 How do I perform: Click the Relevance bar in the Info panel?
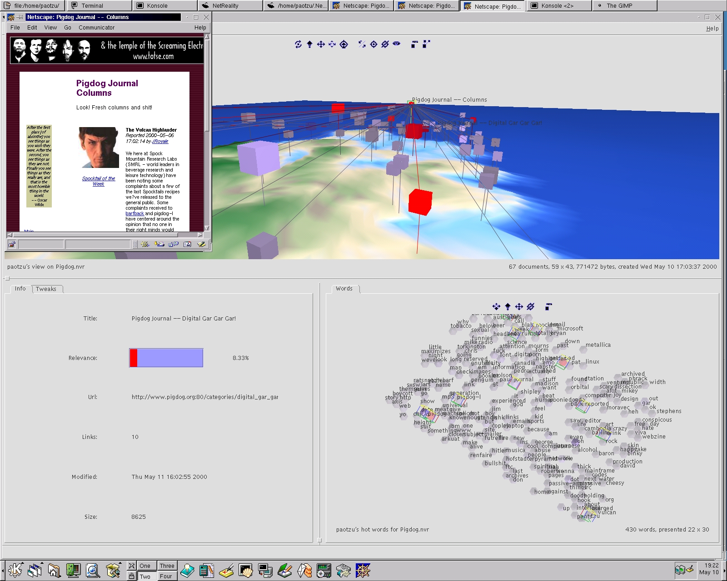(x=166, y=358)
